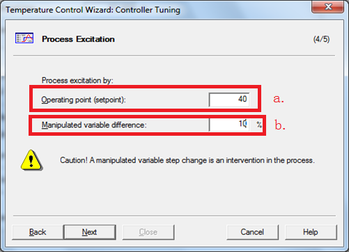Image resolution: width=349 pixels, height=252 pixels.
Task: Click the caution message text
Action: pos(187,160)
